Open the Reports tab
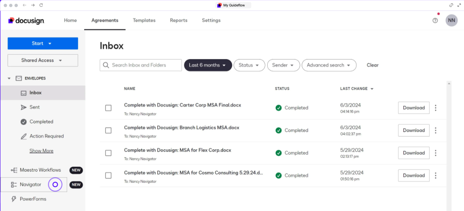 [179, 20]
